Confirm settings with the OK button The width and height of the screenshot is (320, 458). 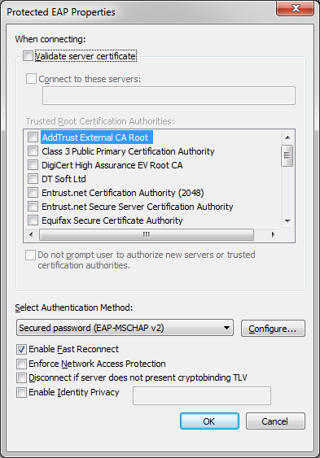pos(209,421)
